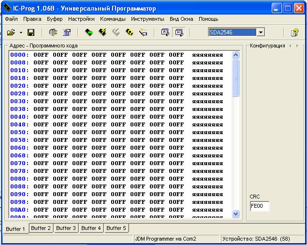307x245 pixels.
Task: Click JDM Programmer на Com2 status text
Action: pyautogui.click(x=166, y=239)
